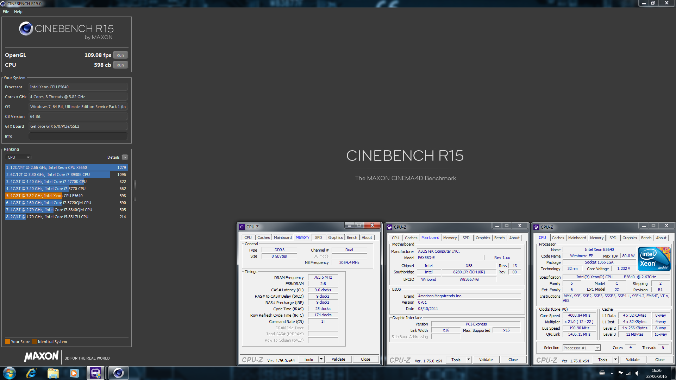This screenshot has width=676, height=380.
Task: Click the ranking panel resize grip handle
Action: [x=134, y=190]
